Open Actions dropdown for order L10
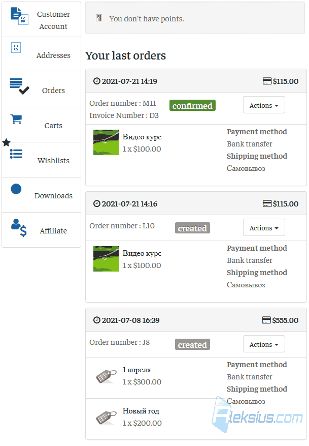 264,227
